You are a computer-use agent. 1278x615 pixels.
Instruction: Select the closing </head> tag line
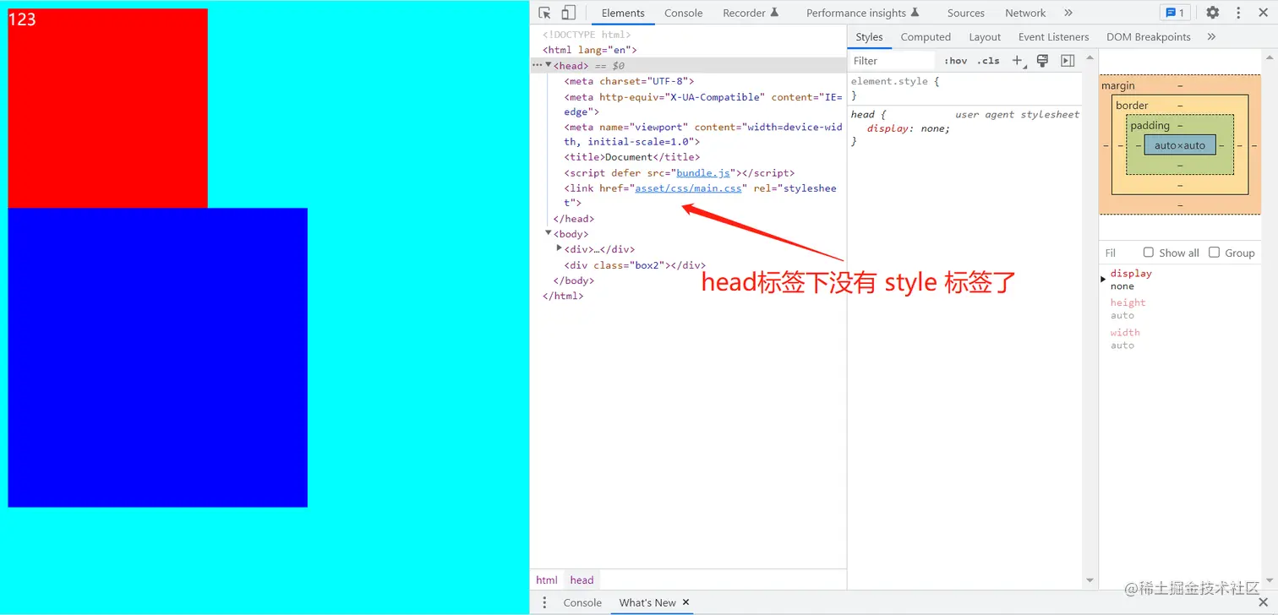[x=573, y=218]
